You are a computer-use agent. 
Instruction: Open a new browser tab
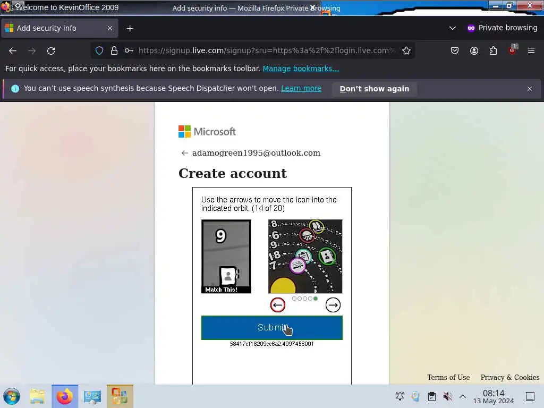click(130, 29)
